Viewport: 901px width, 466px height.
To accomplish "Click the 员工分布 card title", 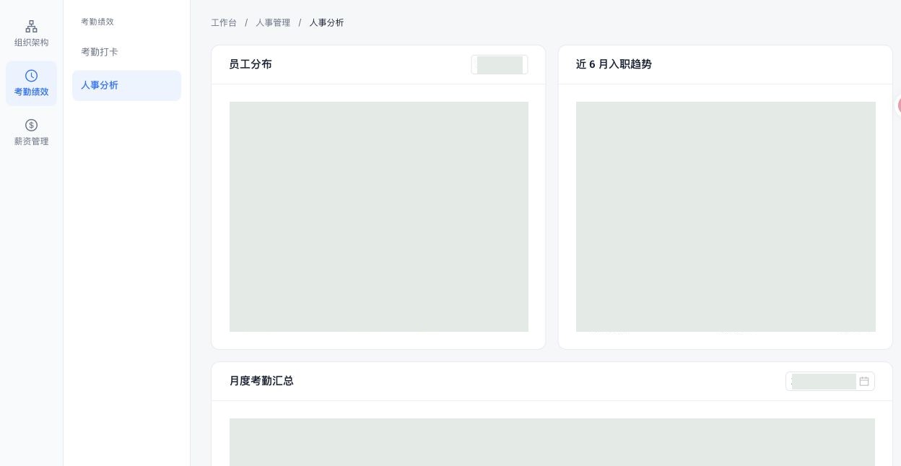I will (x=251, y=64).
